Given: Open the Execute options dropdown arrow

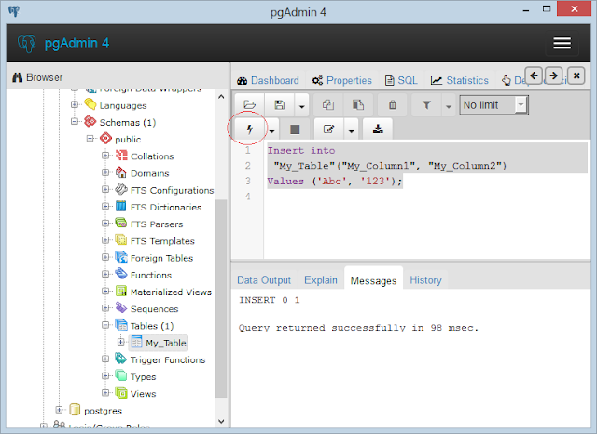Looking at the screenshot, I should (271, 129).
